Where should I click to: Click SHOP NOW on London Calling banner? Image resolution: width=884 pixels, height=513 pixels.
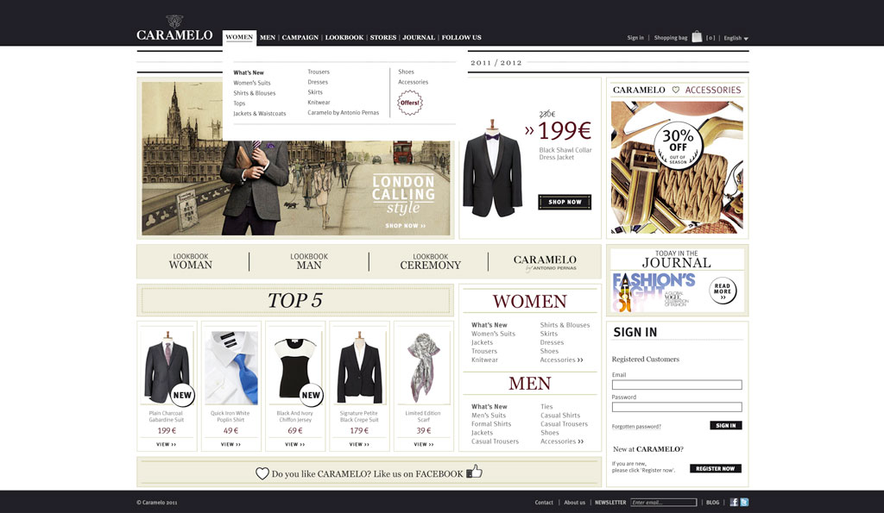click(406, 226)
